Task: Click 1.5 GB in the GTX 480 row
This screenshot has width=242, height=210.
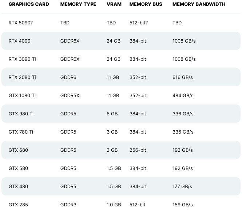Action: 114,187
